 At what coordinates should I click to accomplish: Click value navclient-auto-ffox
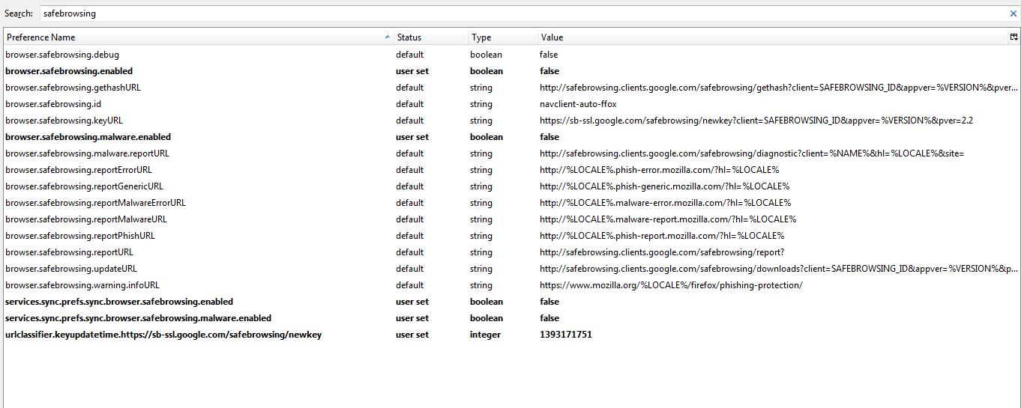click(578, 104)
